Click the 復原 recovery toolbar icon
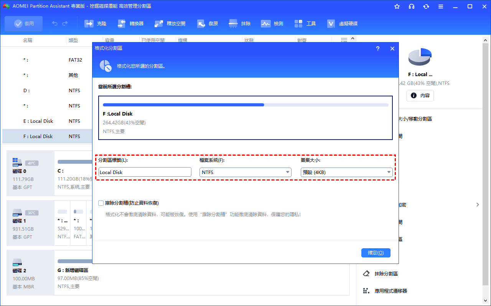491x306 pixels. click(x=201, y=24)
